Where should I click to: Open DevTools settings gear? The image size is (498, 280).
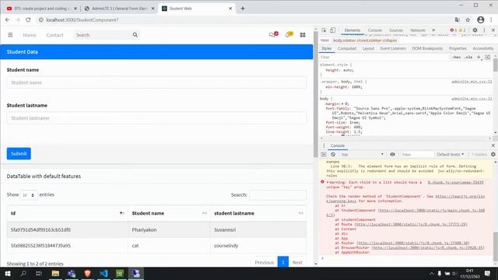475,30
